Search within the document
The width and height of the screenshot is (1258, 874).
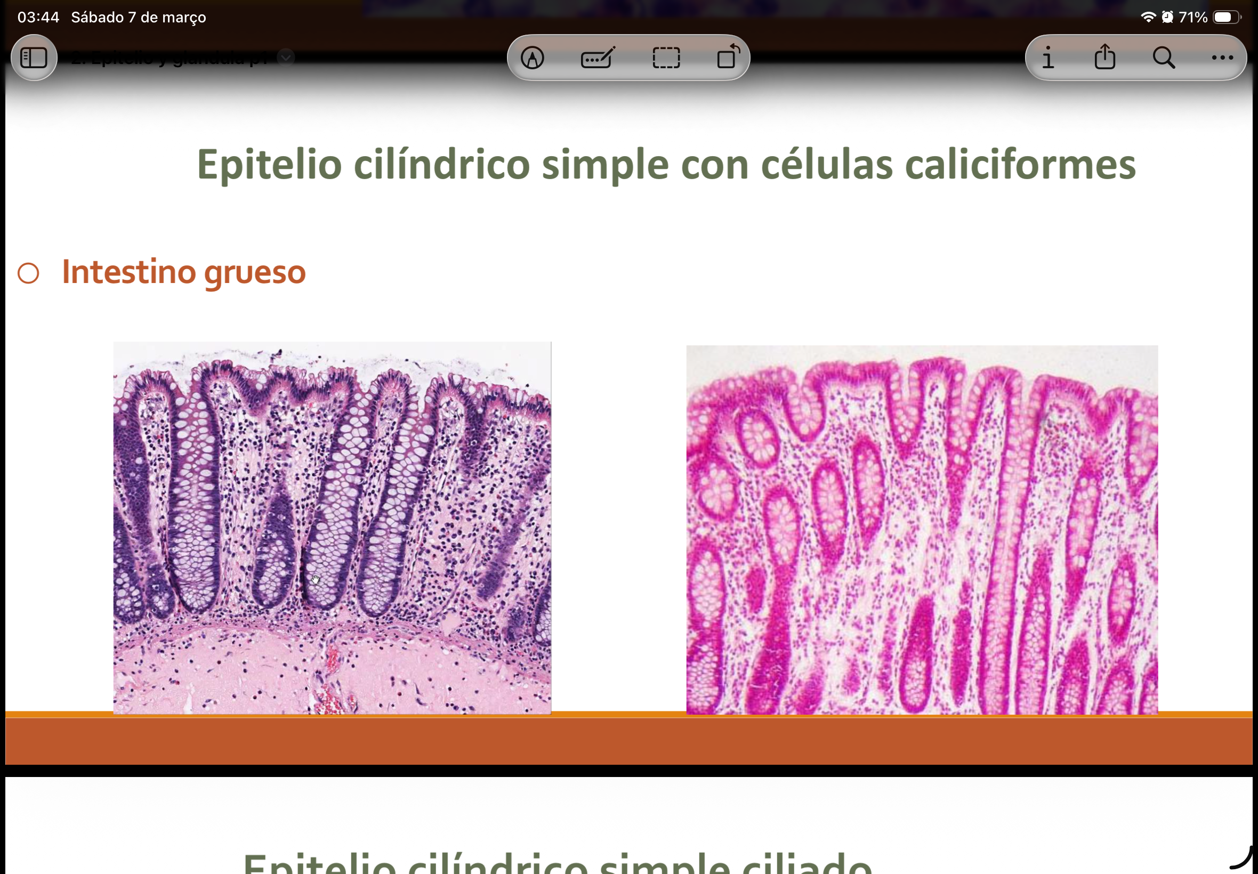(1164, 58)
